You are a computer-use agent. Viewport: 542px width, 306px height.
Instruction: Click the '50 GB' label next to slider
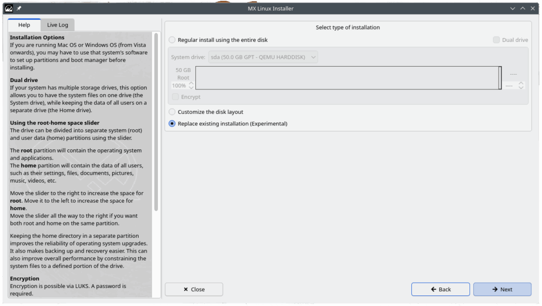pos(183,70)
